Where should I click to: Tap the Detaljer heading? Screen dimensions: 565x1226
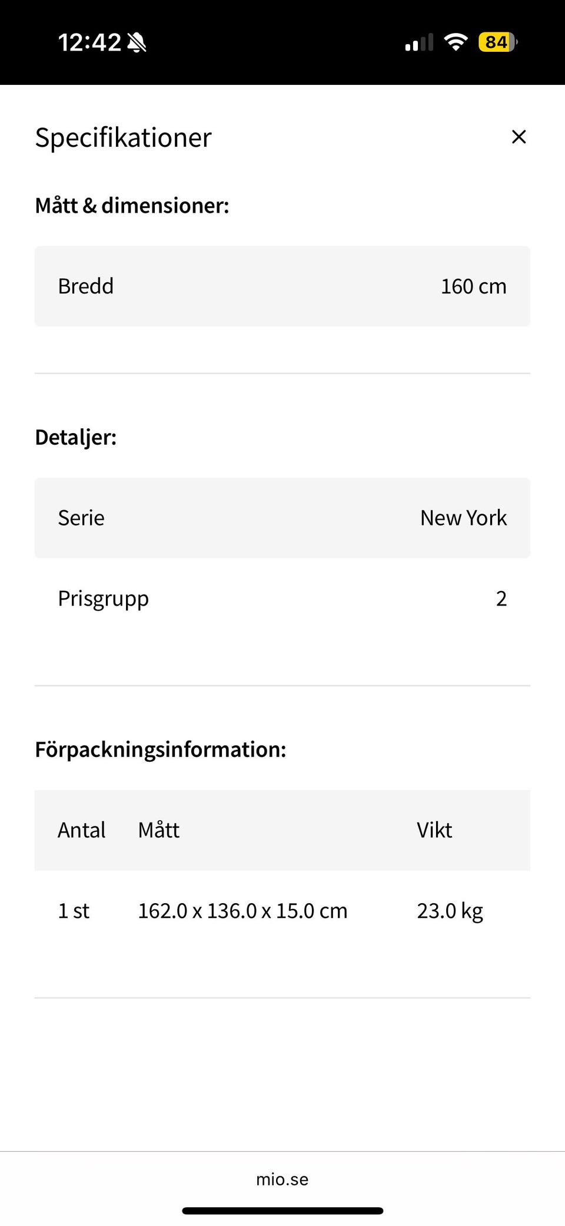click(x=76, y=437)
